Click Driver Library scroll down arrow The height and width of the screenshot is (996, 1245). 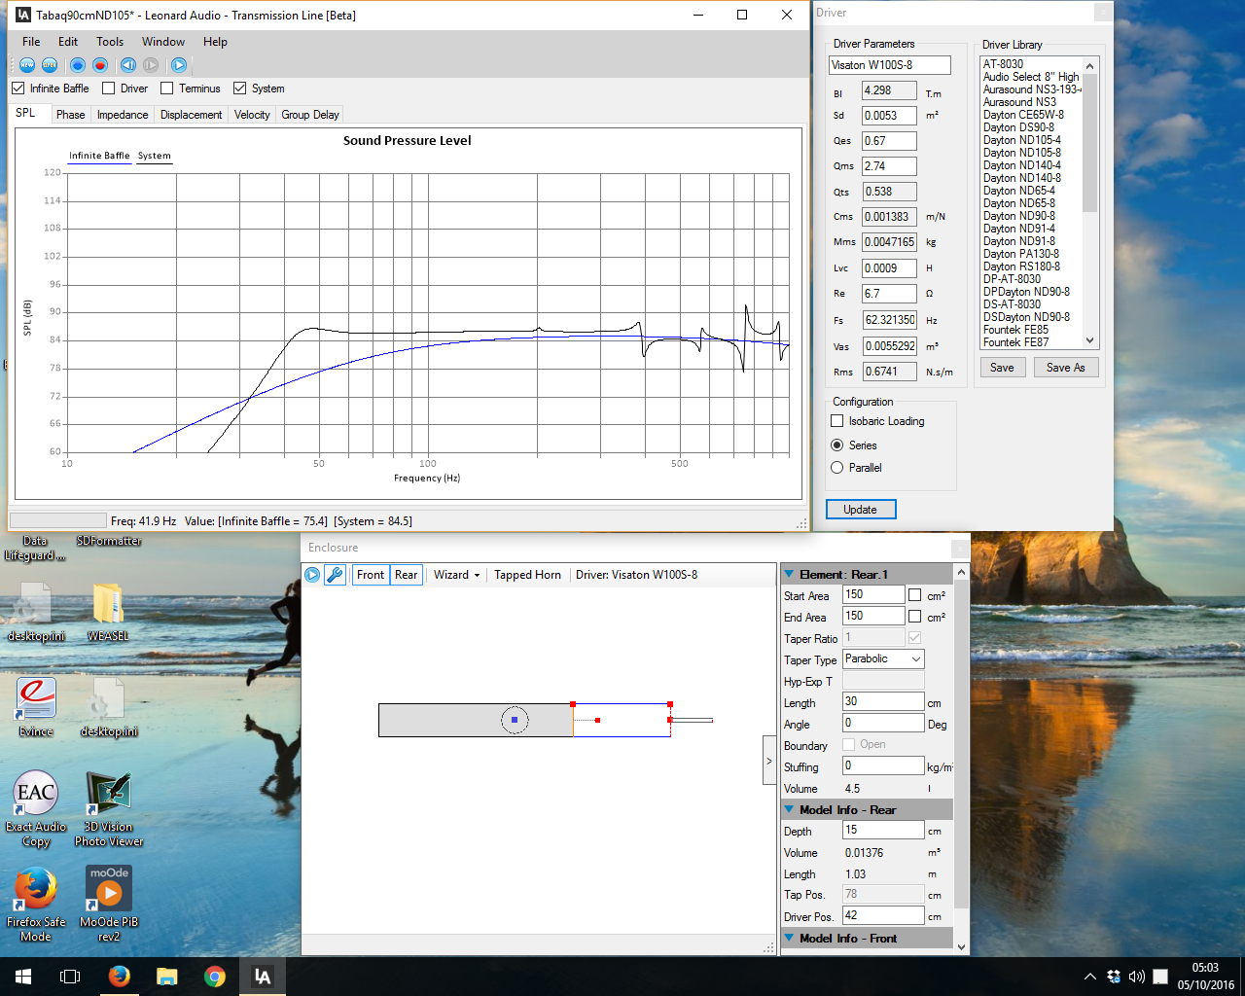click(x=1090, y=340)
